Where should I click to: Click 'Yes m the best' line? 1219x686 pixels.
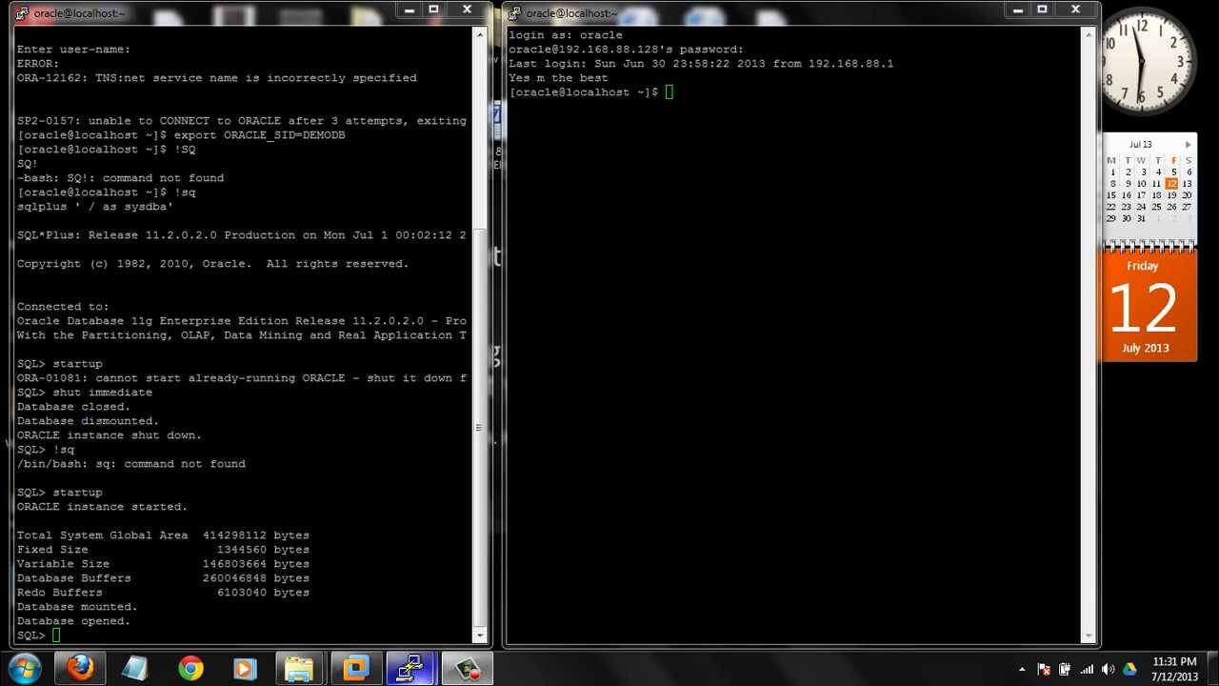click(558, 78)
